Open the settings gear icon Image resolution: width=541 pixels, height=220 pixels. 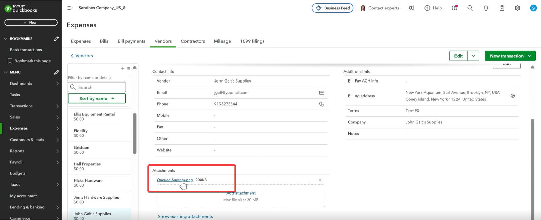(x=518, y=8)
